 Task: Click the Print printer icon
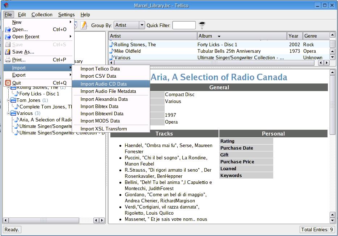[x=8, y=60]
